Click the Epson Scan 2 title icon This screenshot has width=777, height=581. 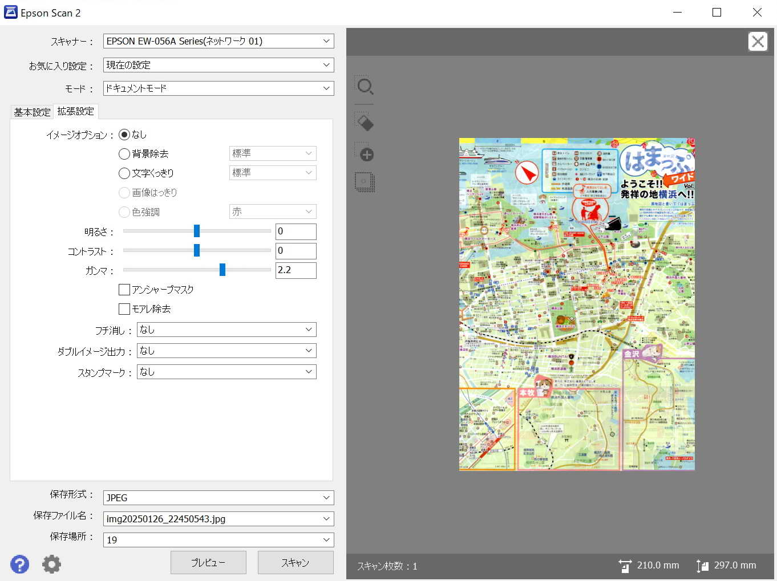click(10, 13)
